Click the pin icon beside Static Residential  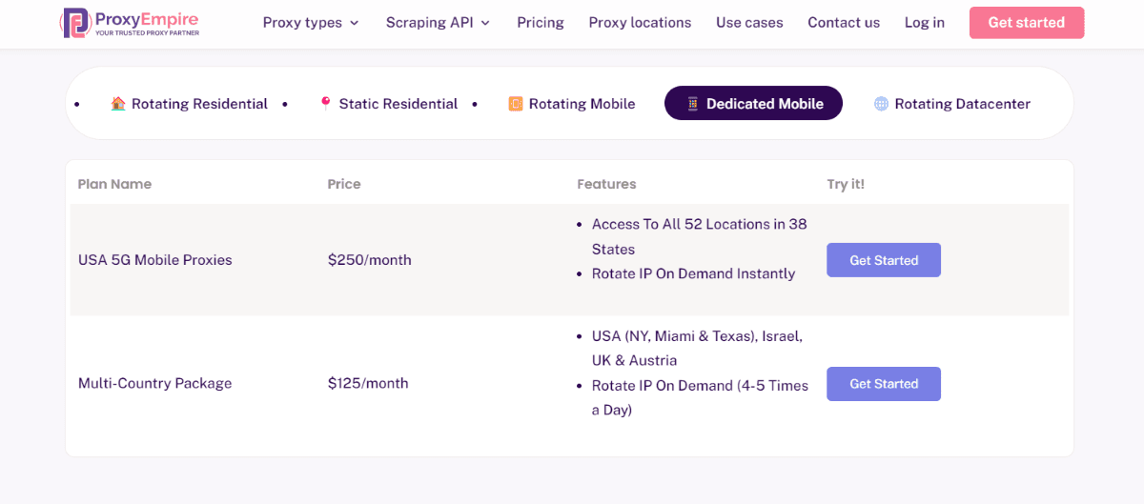click(x=325, y=103)
